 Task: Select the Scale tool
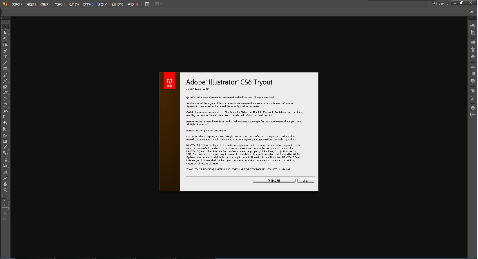click(5, 105)
